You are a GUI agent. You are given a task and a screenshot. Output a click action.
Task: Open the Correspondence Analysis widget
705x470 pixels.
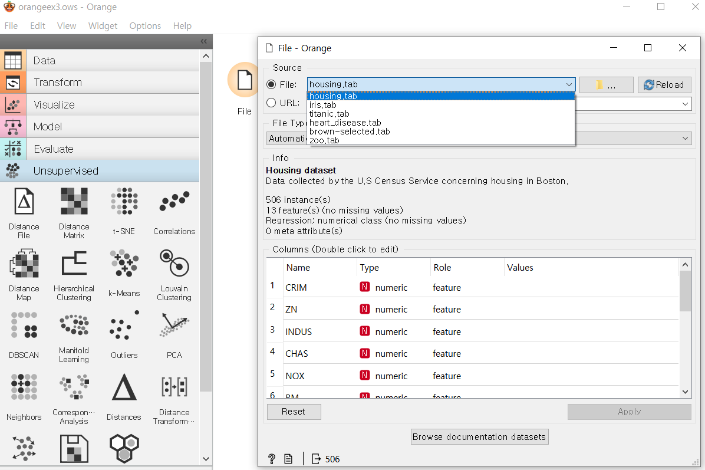pos(74,399)
